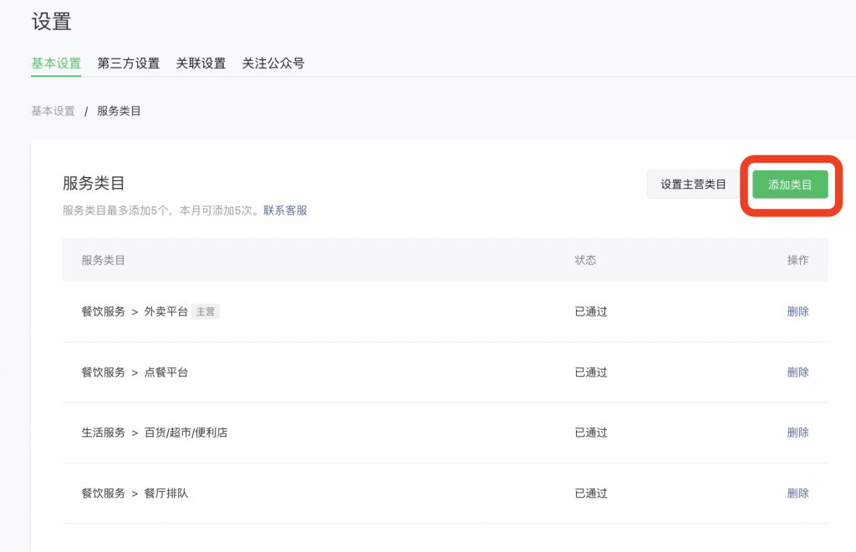
Task: Select the 餐饮服务 > 点餐平台 row text
Action: [135, 372]
